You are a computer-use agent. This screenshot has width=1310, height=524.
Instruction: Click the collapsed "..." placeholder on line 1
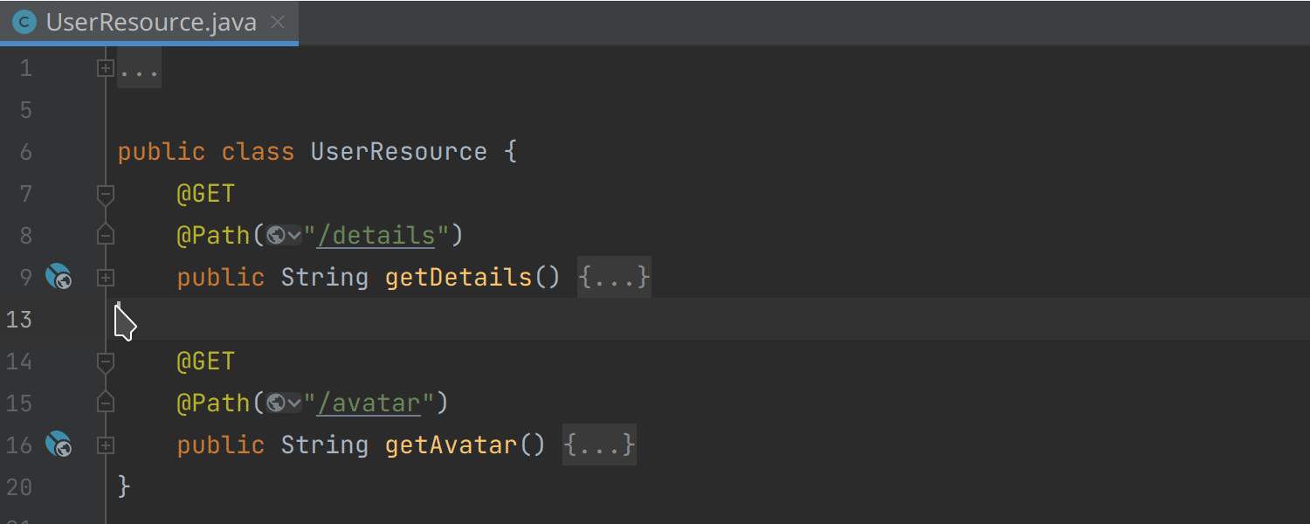pyautogui.click(x=139, y=67)
